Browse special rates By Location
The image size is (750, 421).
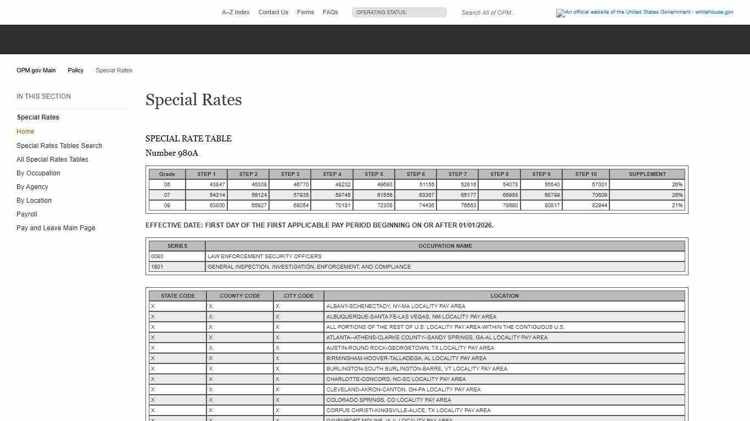click(x=33, y=200)
